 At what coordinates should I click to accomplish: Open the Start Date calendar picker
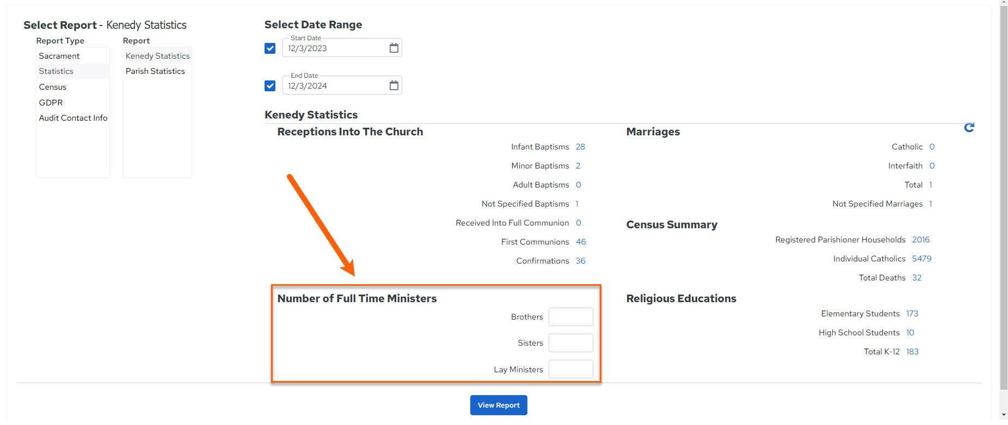point(394,48)
